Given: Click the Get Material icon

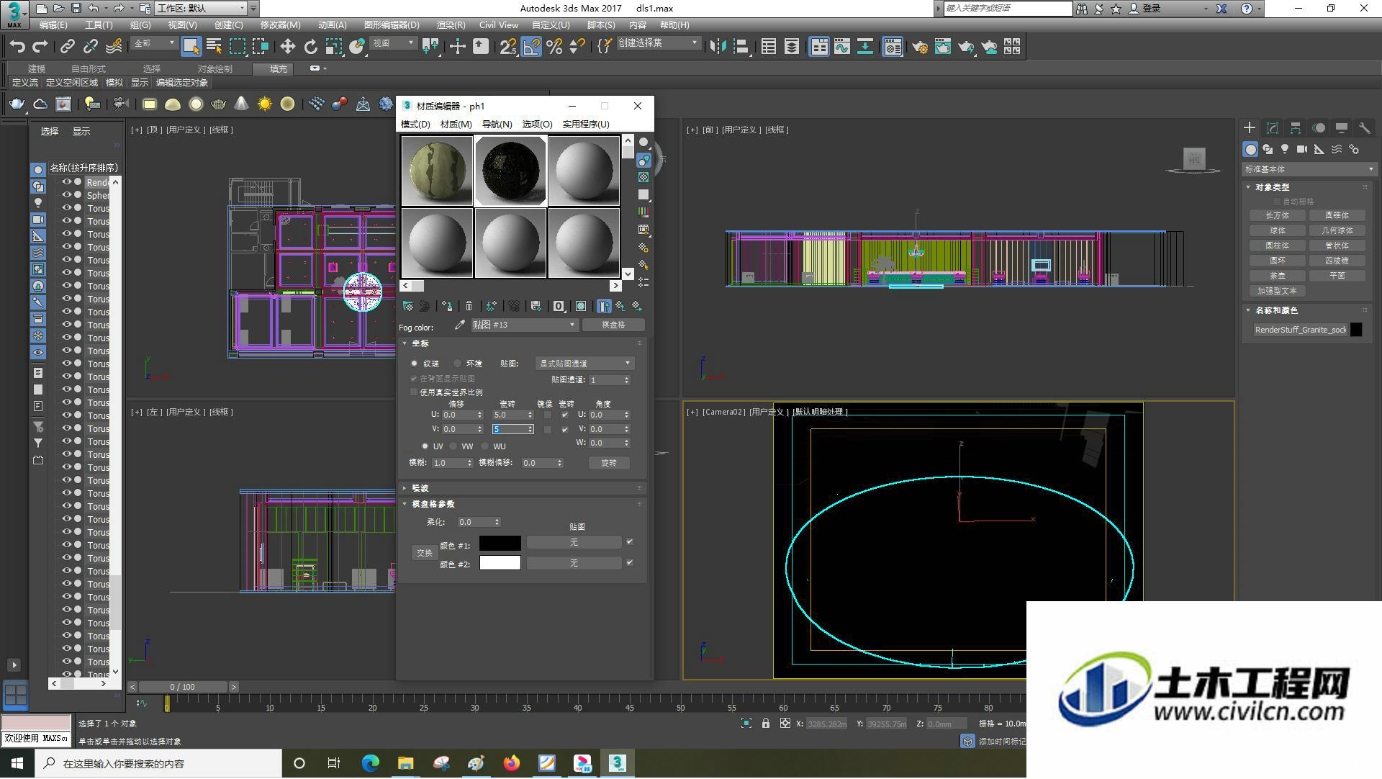Looking at the screenshot, I should click(408, 306).
